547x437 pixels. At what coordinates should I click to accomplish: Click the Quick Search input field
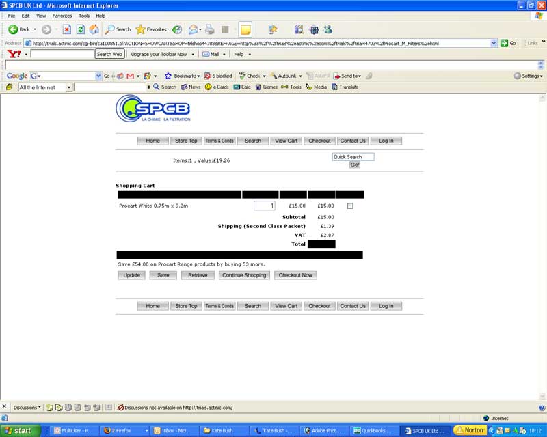pyautogui.click(x=353, y=156)
